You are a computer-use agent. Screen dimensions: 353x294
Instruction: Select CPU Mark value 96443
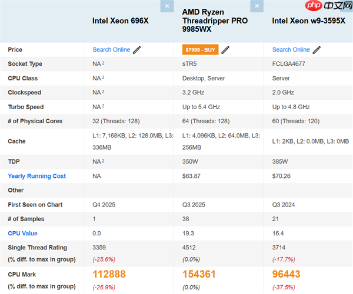[286, 274]
